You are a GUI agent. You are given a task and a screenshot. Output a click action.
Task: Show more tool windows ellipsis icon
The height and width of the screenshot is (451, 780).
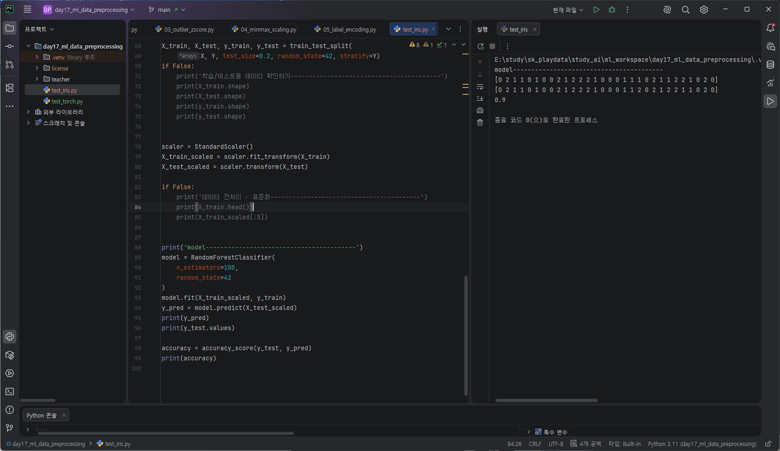[10, 106]
